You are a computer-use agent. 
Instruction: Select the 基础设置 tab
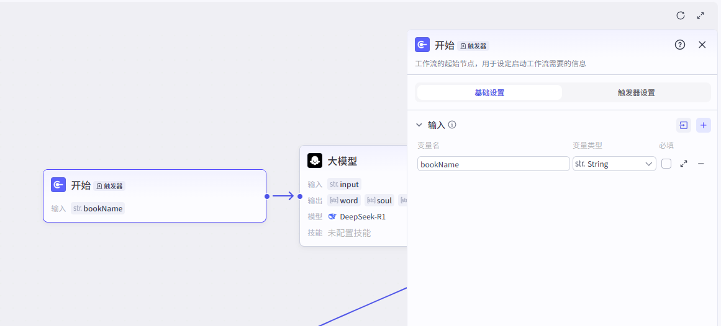coord(489,93)
